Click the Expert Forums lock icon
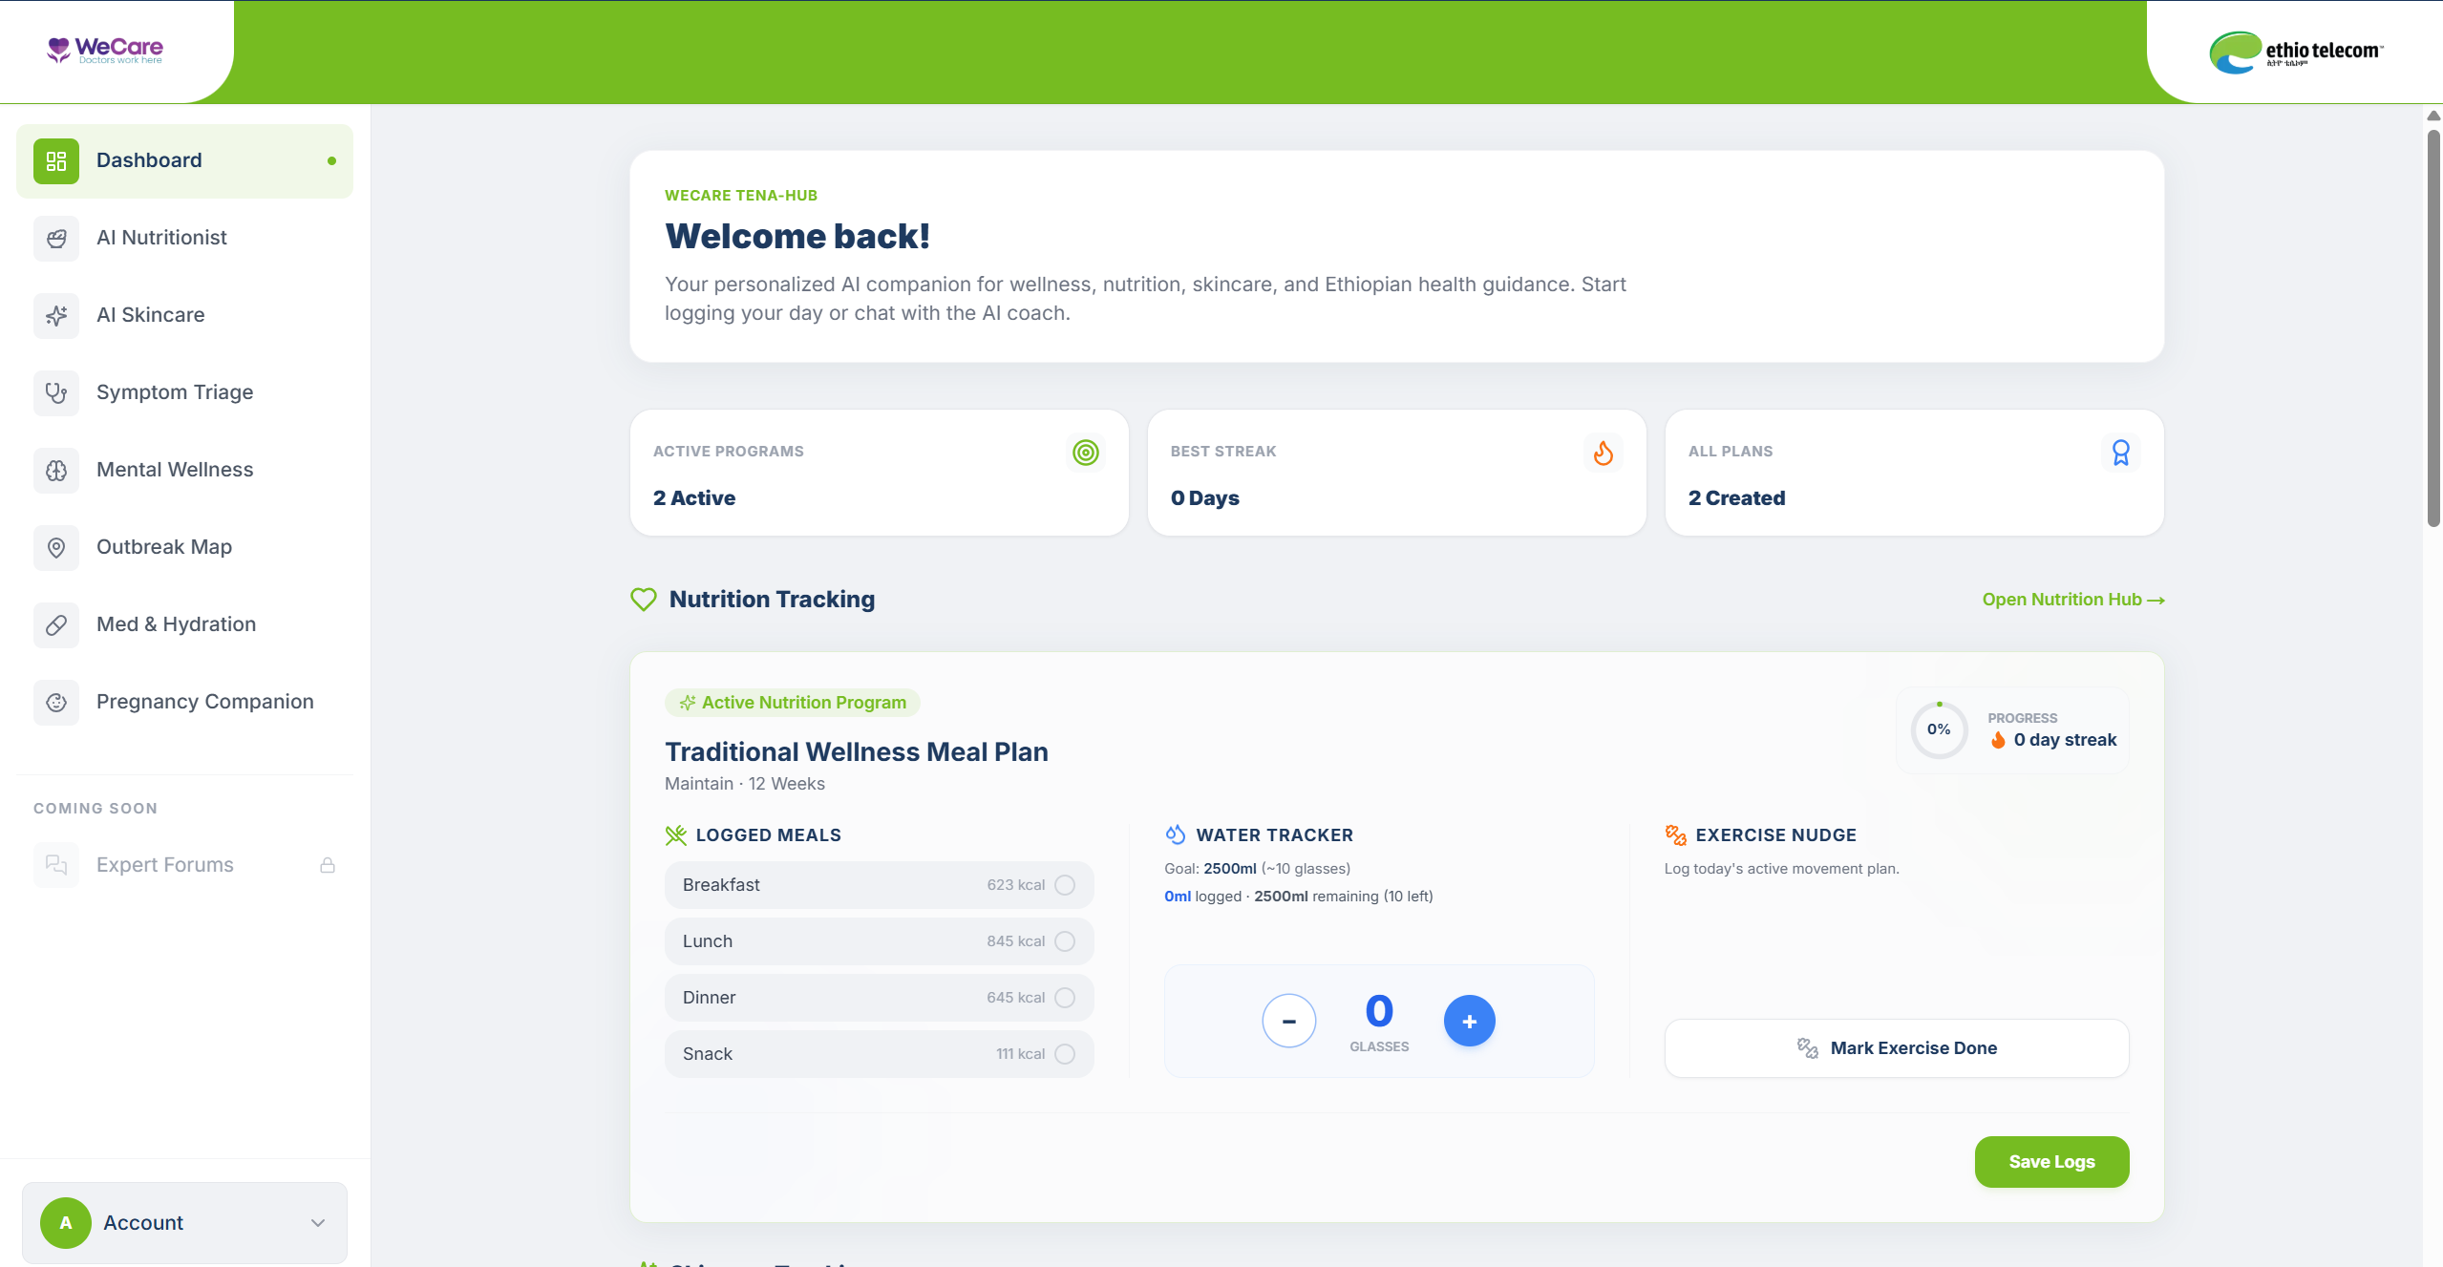 coord(328,865)
